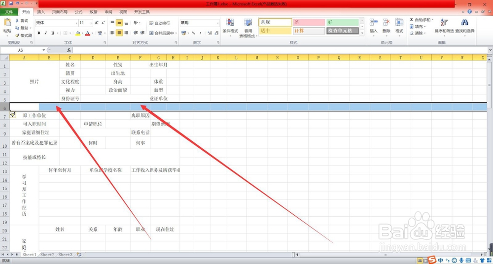
Task: Open the Fill (填充) dropdown
Action: point(418,27)
